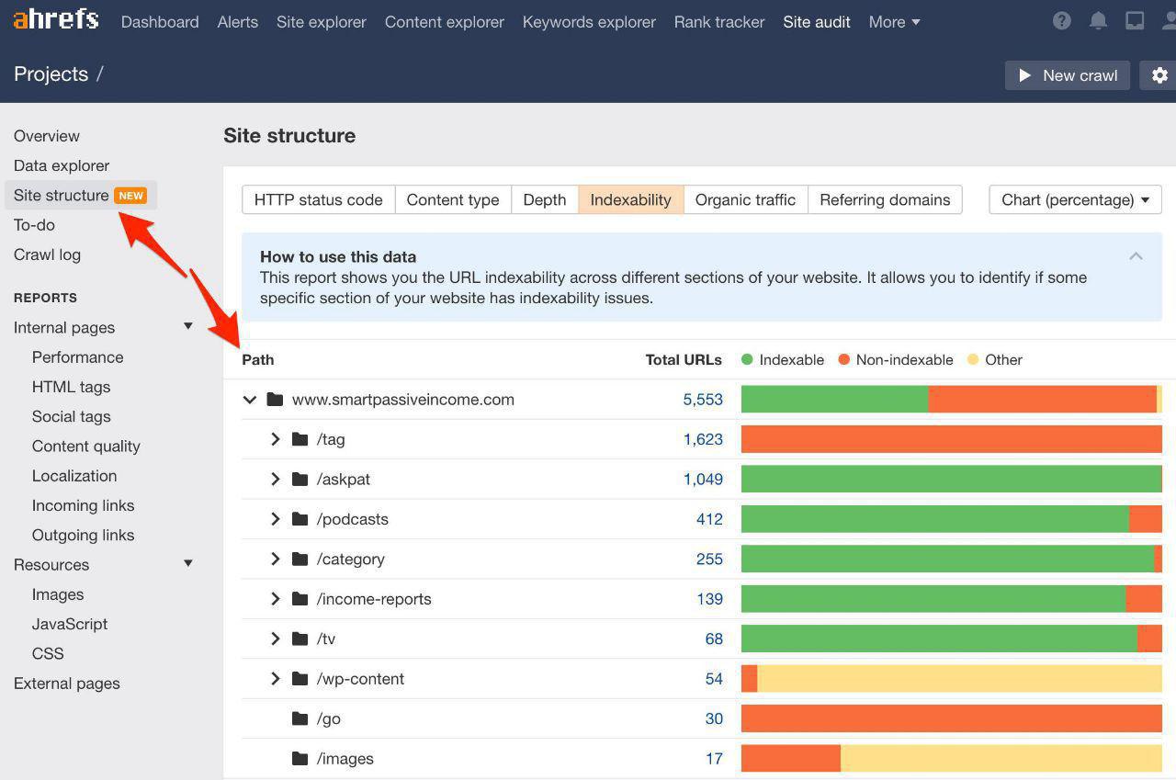Switch to Content type tab
The height and width of the screenshot is (780, 1176).
(x=453, y=199)
